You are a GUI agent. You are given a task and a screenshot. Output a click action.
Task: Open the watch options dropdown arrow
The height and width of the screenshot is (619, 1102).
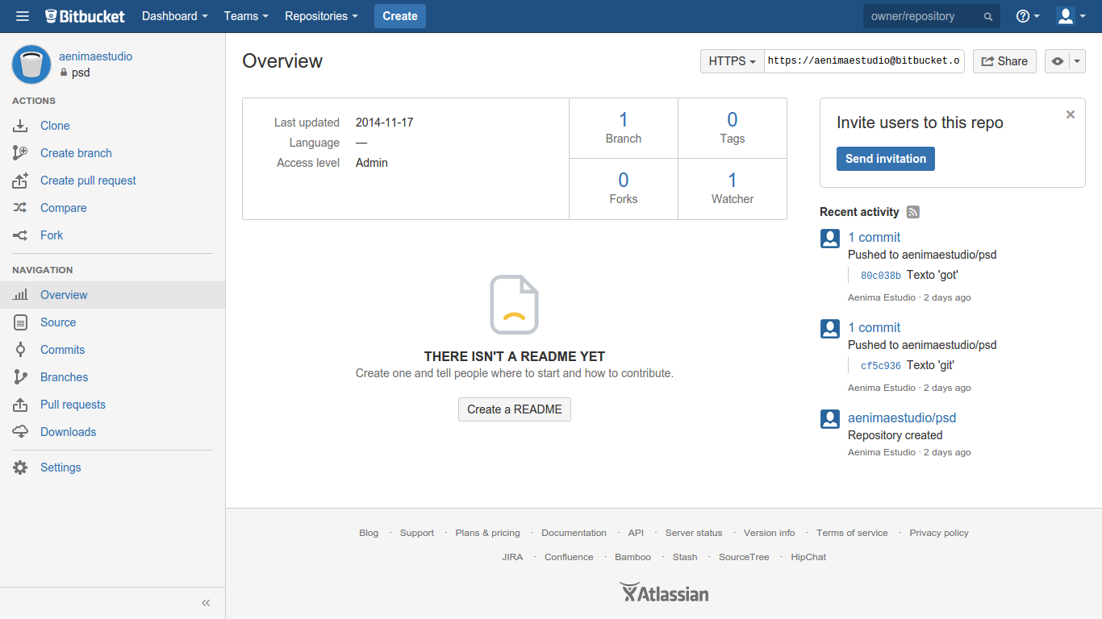1077,61
